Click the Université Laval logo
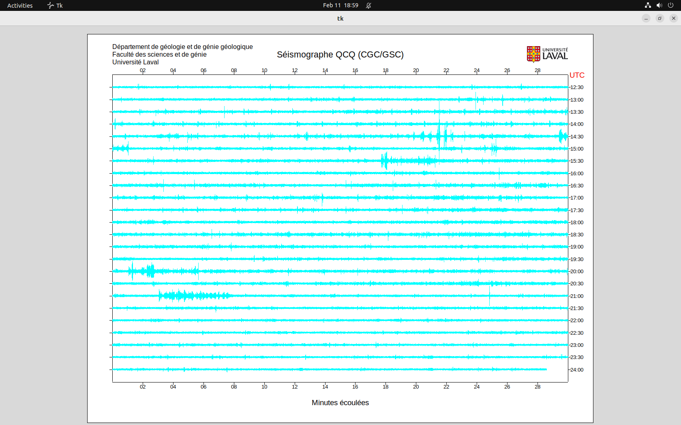681x425 pixels. point(547,54)
